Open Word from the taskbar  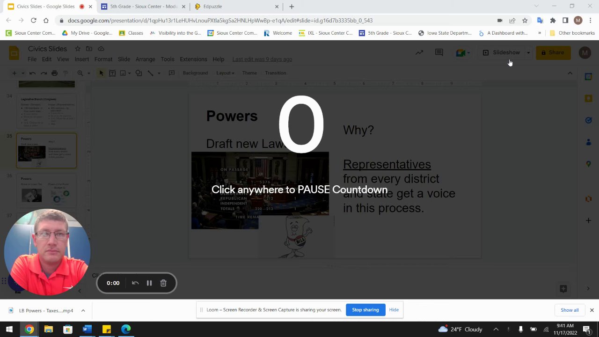tap(87, 329)
